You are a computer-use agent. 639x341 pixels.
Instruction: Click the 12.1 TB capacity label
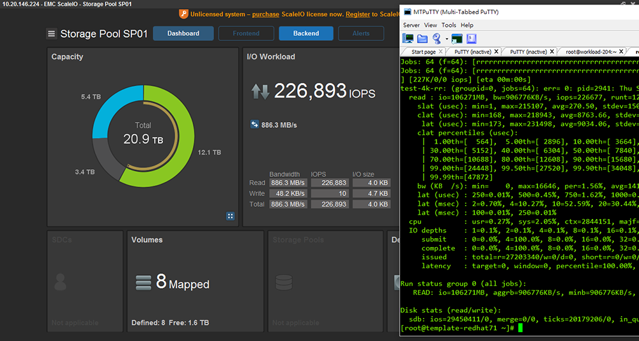210,153
